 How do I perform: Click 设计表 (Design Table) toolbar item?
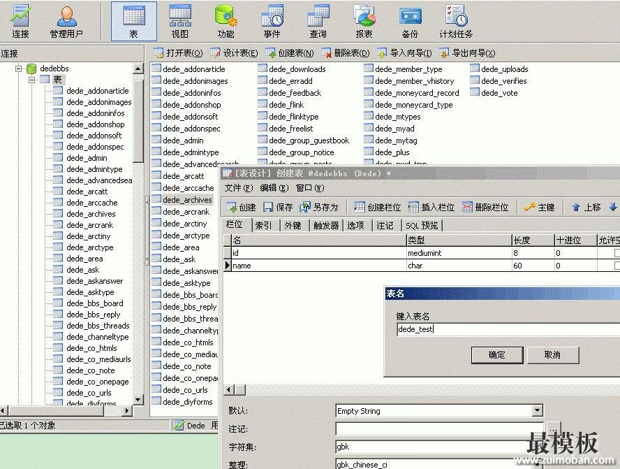coord(234,52)
